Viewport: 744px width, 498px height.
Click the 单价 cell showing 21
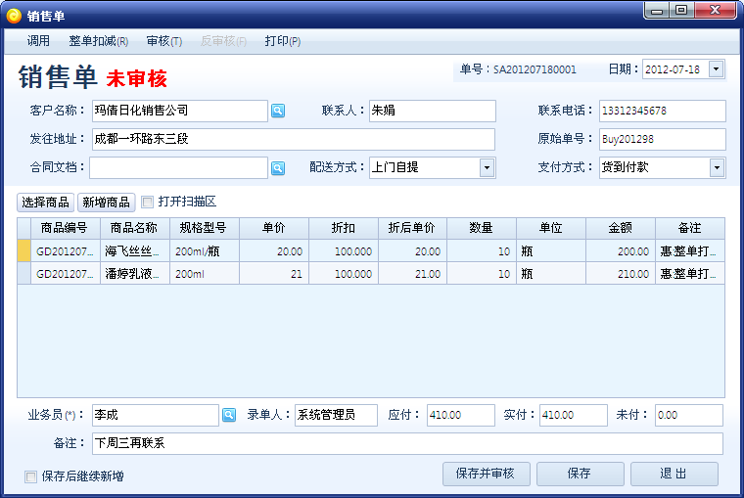click(274, 274)
